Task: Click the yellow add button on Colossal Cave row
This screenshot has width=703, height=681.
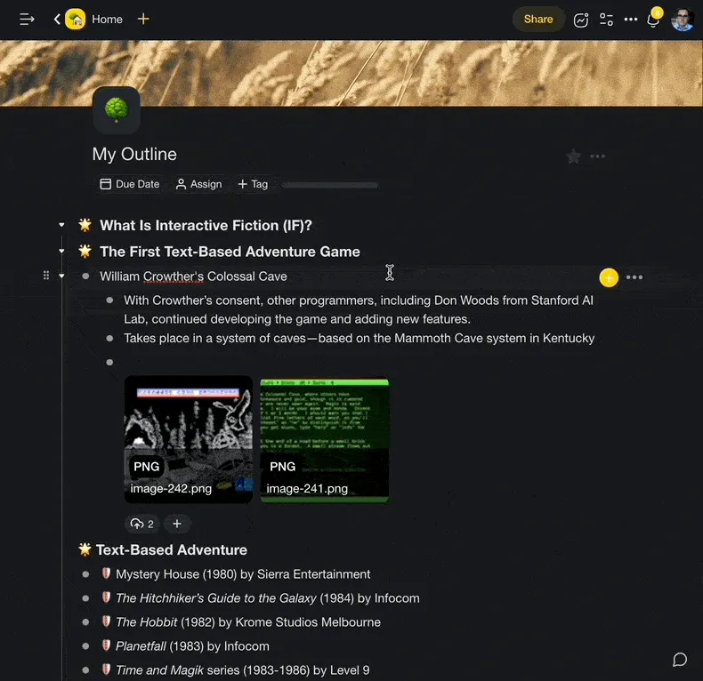Action: (609, 277)
